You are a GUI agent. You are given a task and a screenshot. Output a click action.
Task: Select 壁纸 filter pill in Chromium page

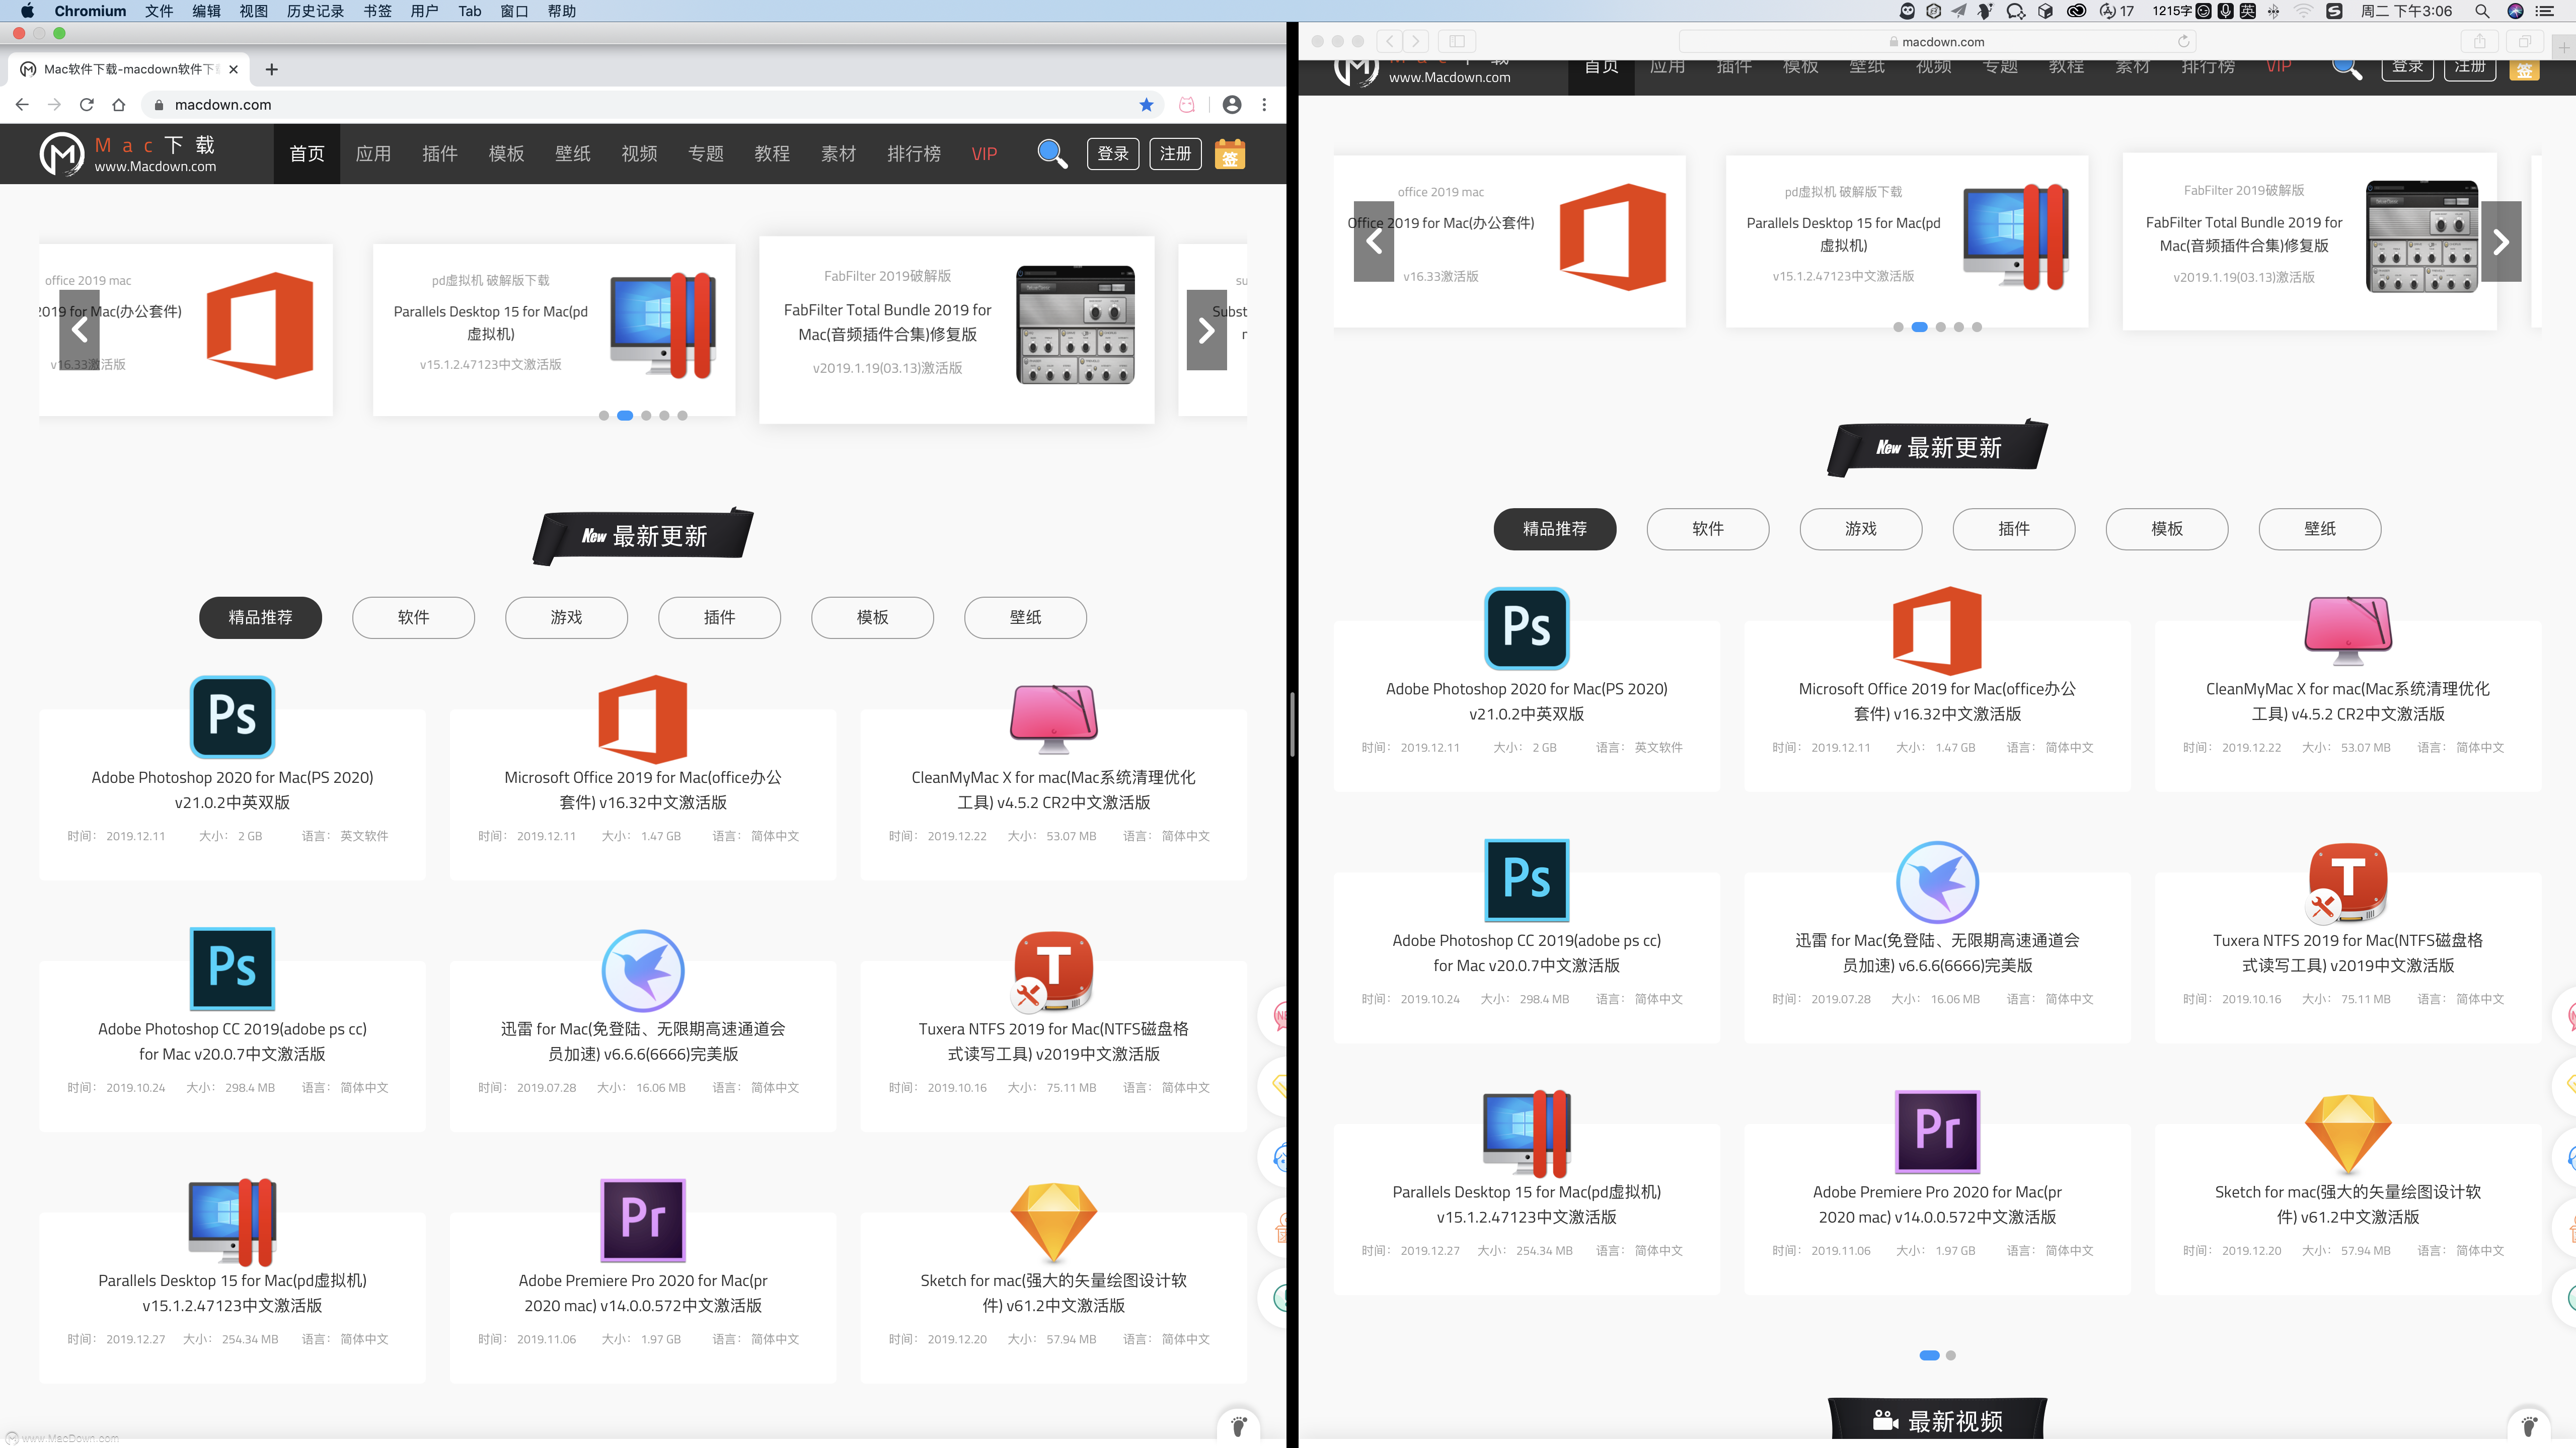[1025, 617]
